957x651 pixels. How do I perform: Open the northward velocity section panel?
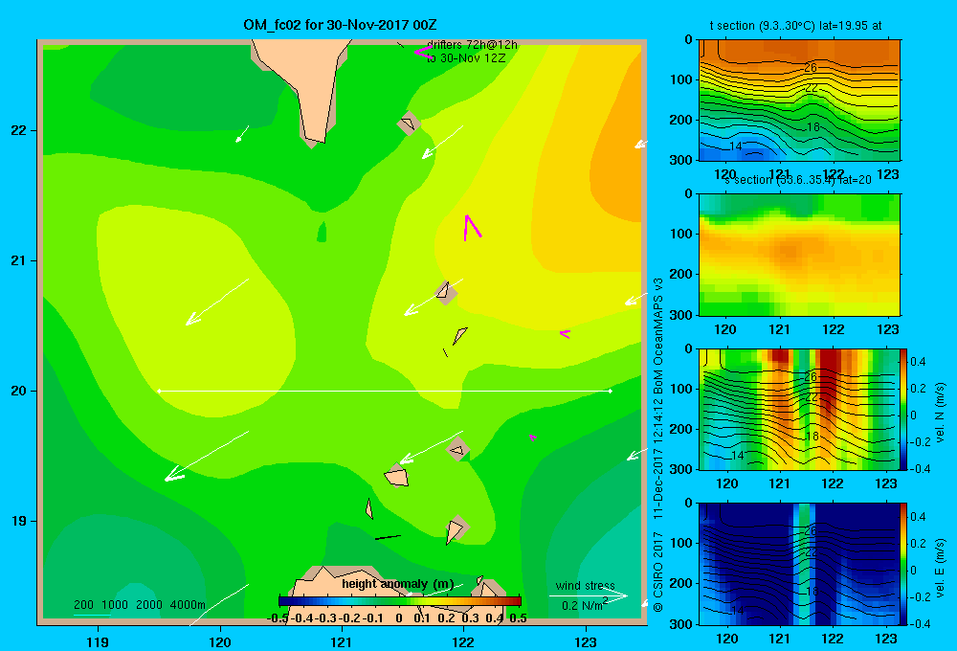point(799,409)
